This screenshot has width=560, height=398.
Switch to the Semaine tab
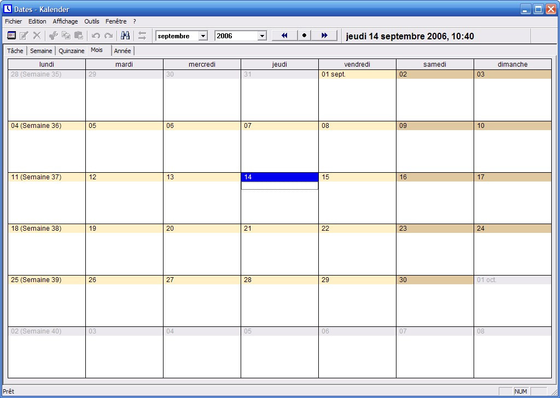click(x=41, y=51)
